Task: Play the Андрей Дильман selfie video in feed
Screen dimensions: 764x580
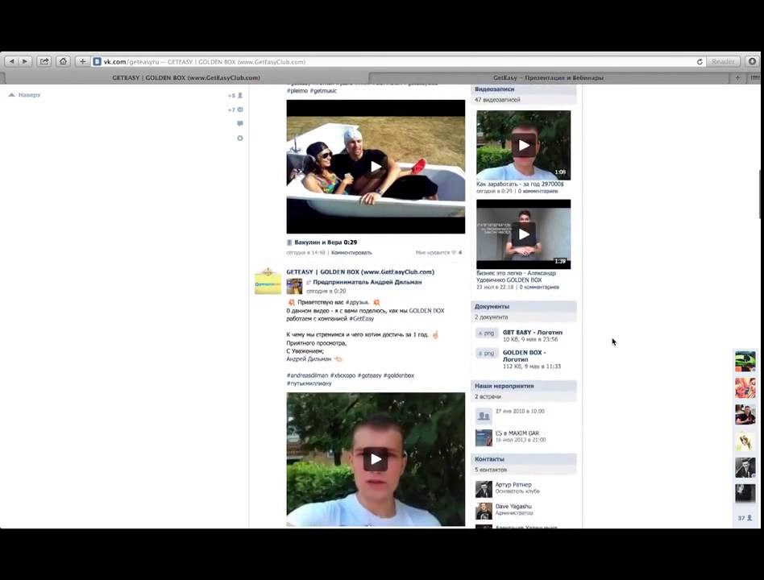Action: pyautogui.click(x=376, y=459)
